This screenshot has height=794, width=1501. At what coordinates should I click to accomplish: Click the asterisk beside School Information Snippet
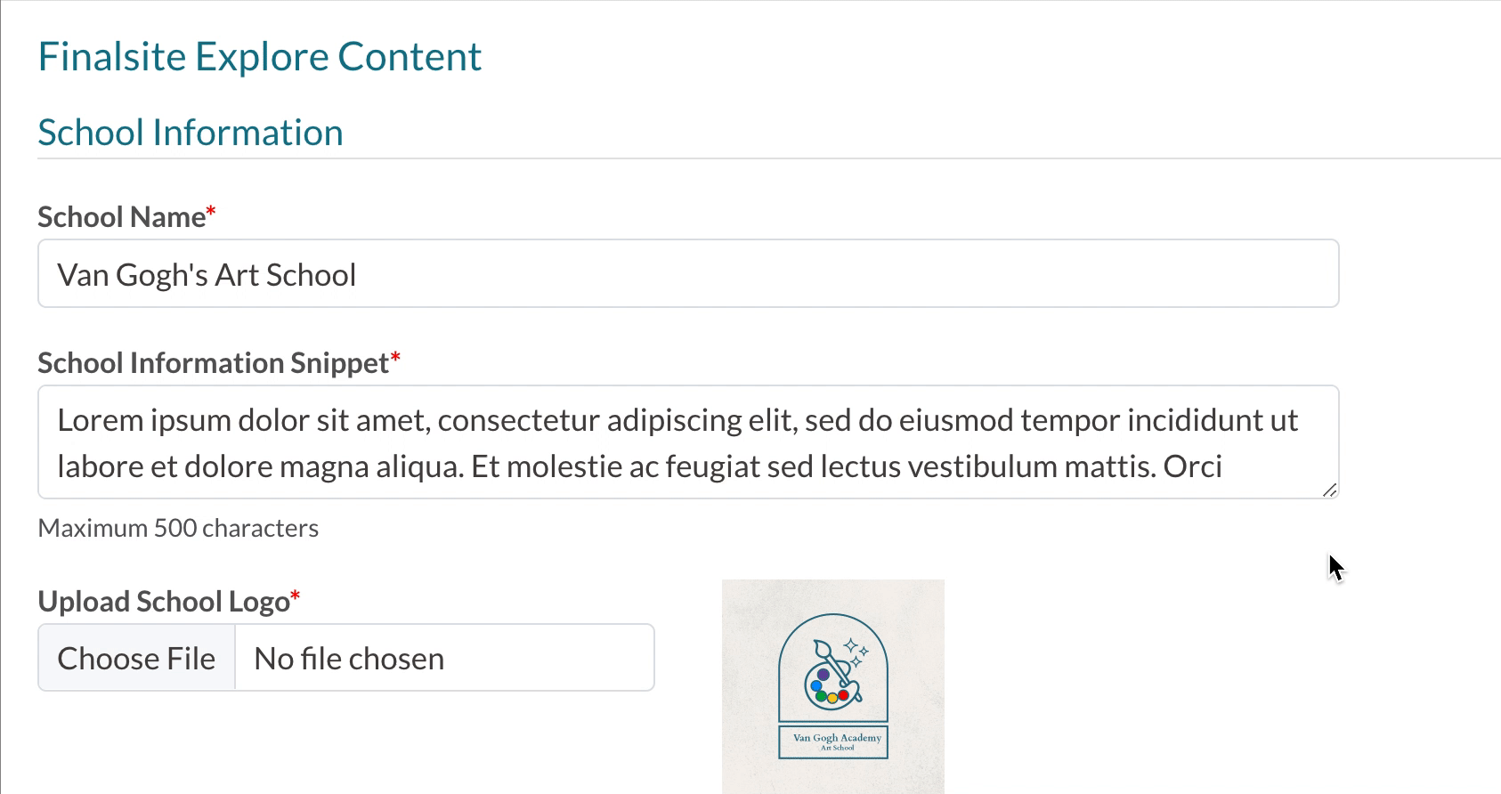pos(395,357)
